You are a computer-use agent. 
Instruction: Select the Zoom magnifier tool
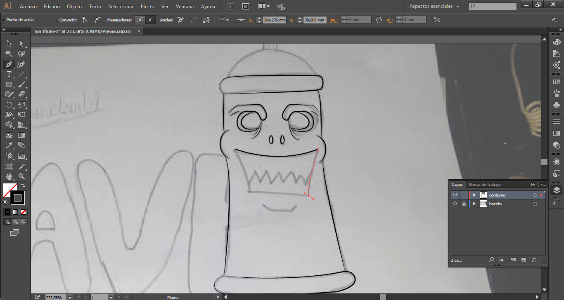point(21,176)
